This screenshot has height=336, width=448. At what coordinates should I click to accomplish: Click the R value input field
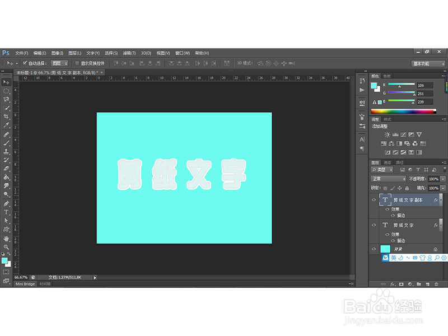425,86
